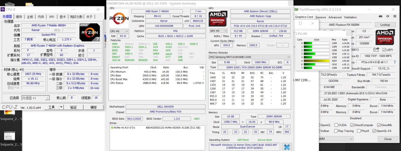Click the GPU-Z screenshot camera icon
The image size is (401, 151).
pyautogui.click(x=380, y=17)
